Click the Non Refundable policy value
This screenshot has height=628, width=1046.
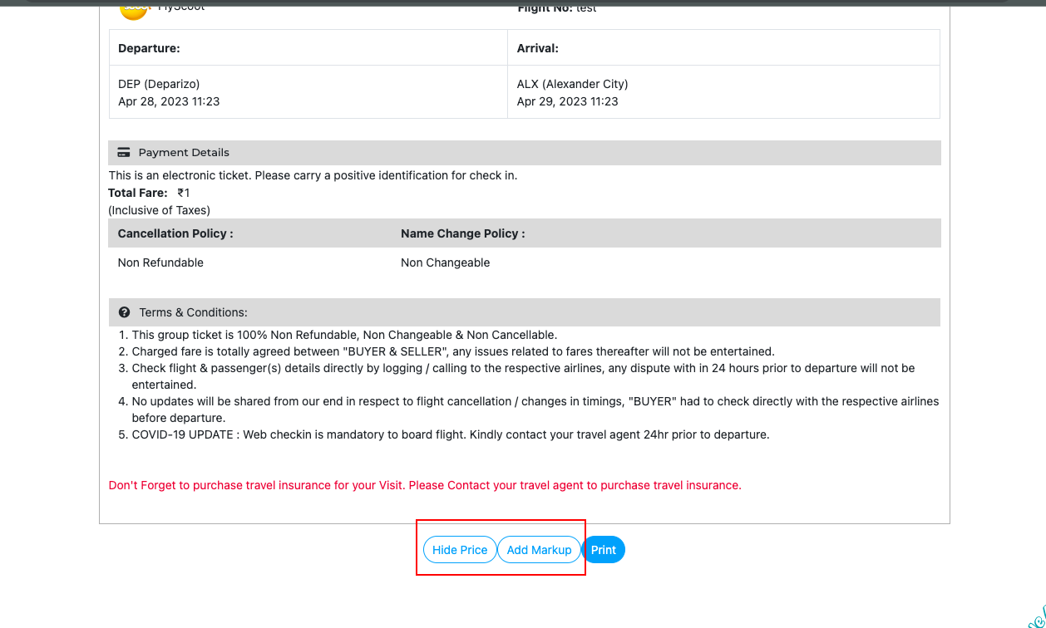[160, 262]
